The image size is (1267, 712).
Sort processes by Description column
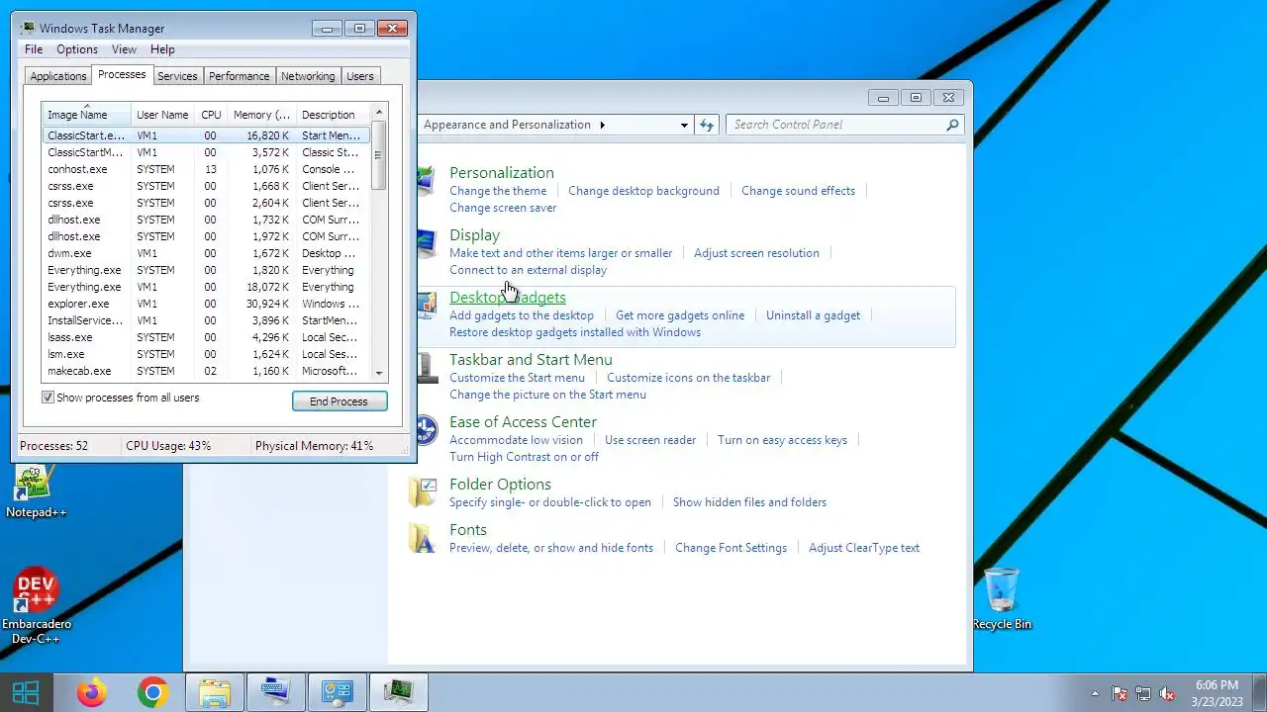(x=333, y=115)
